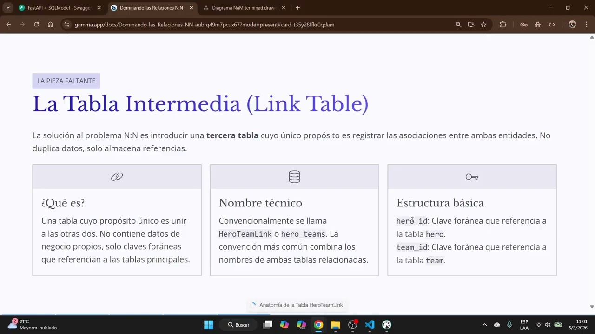Viewport: 595px width, 334px height.
Task: Reload the Gamma presentation page
Action: click(x=36, y=25)
